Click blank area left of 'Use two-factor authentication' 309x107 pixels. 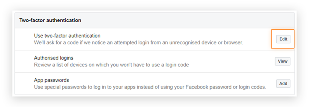click(x=24, y=39)
